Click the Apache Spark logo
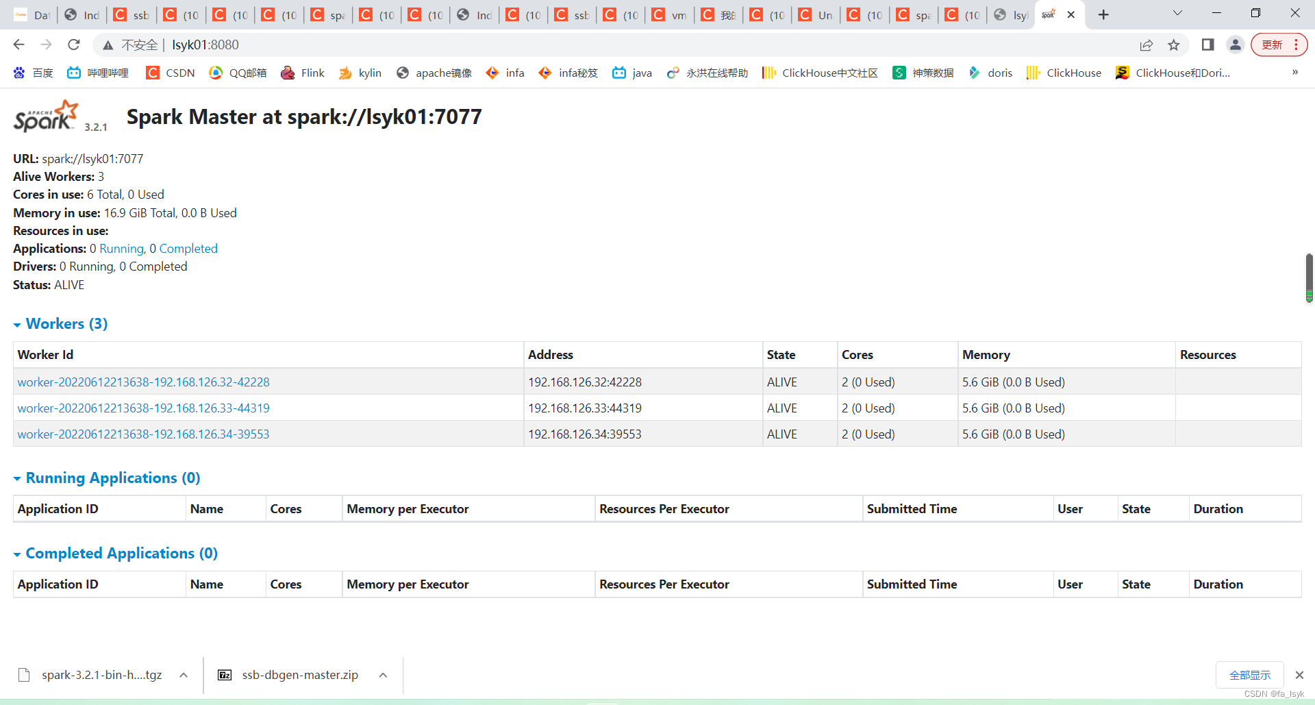 click(46, 116)
